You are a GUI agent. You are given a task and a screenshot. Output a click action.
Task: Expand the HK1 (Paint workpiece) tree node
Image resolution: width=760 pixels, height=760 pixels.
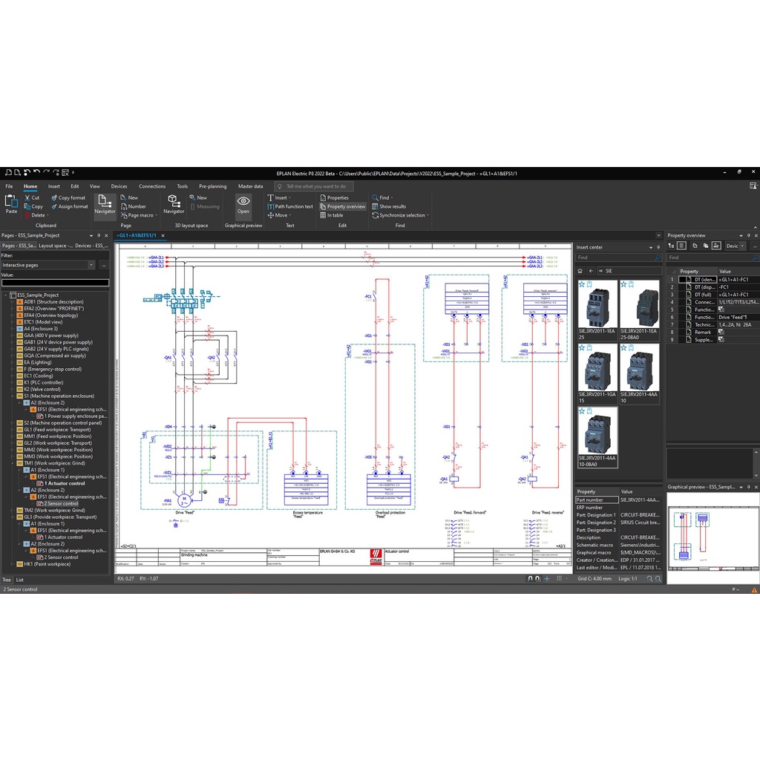(13, 564)
